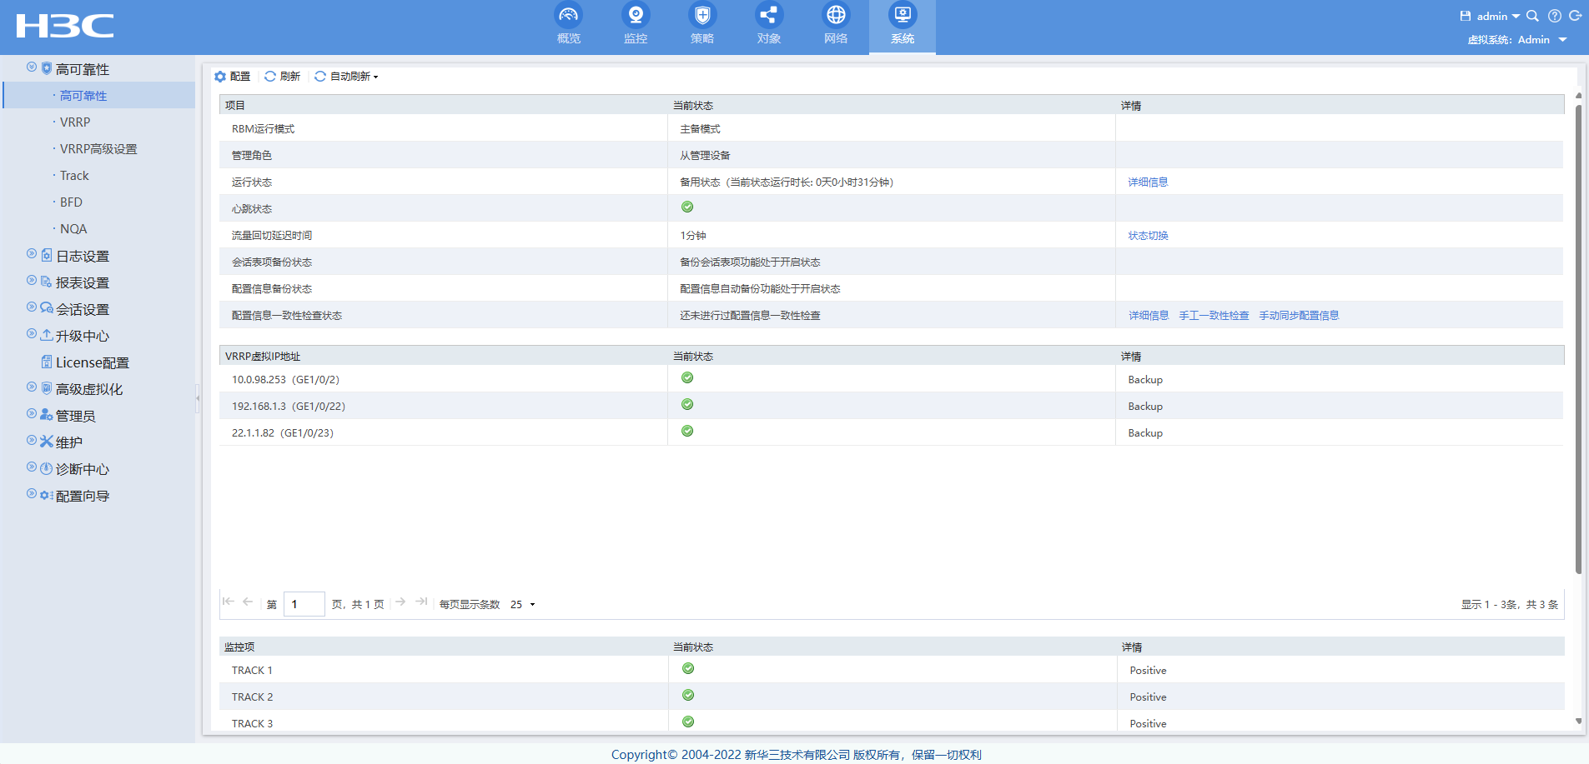The height and width of the screenshot is (764, 1589).
Task: Click the green status icon for 192.168.1.3
Action: point(687,405)
